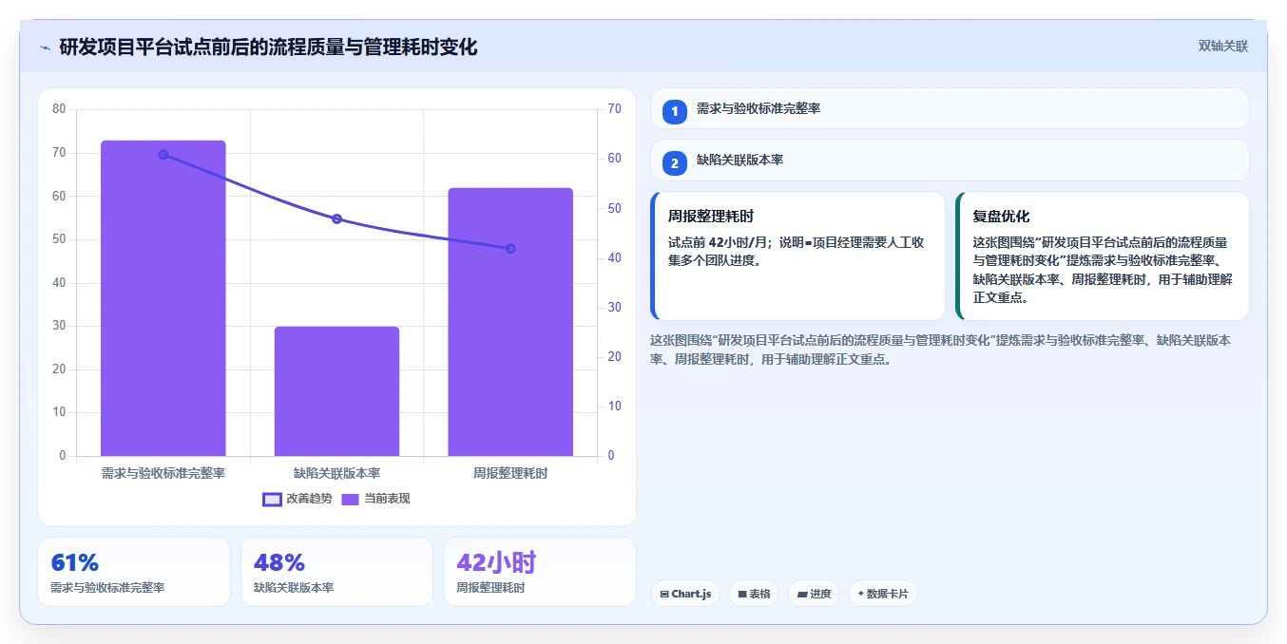Click the 进度 tag

(814, 594)
